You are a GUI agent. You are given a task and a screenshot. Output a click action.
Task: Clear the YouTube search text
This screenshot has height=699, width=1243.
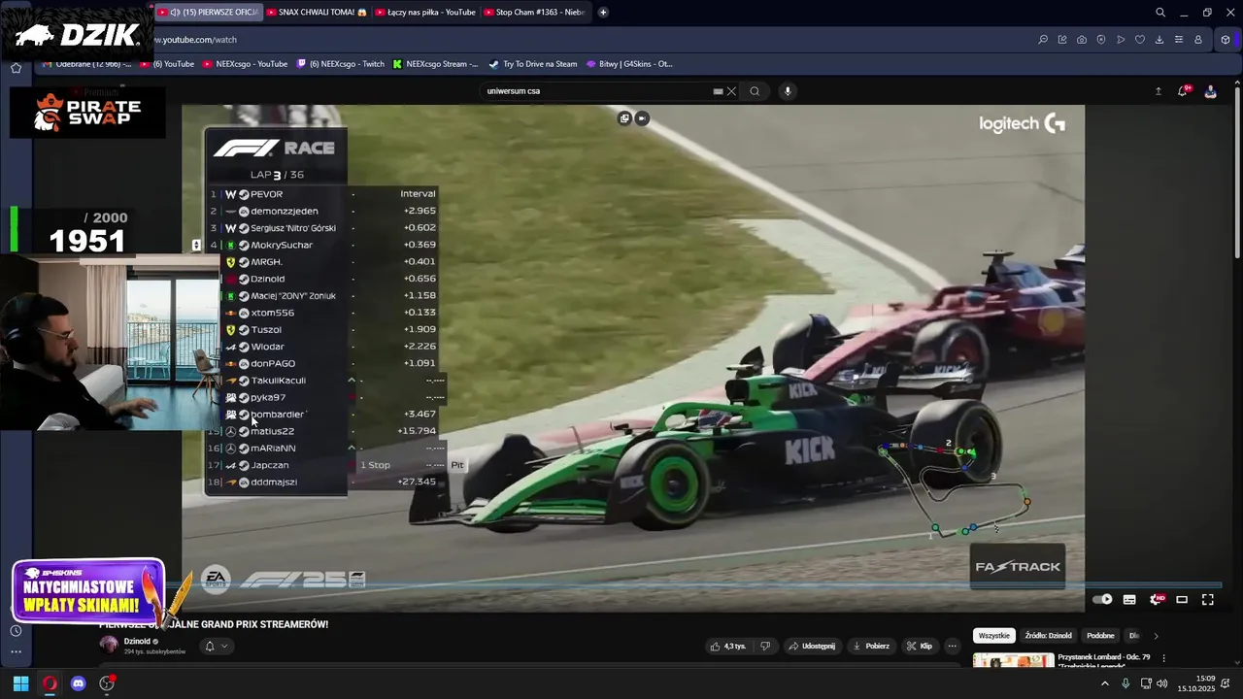[x=731, y=91]
